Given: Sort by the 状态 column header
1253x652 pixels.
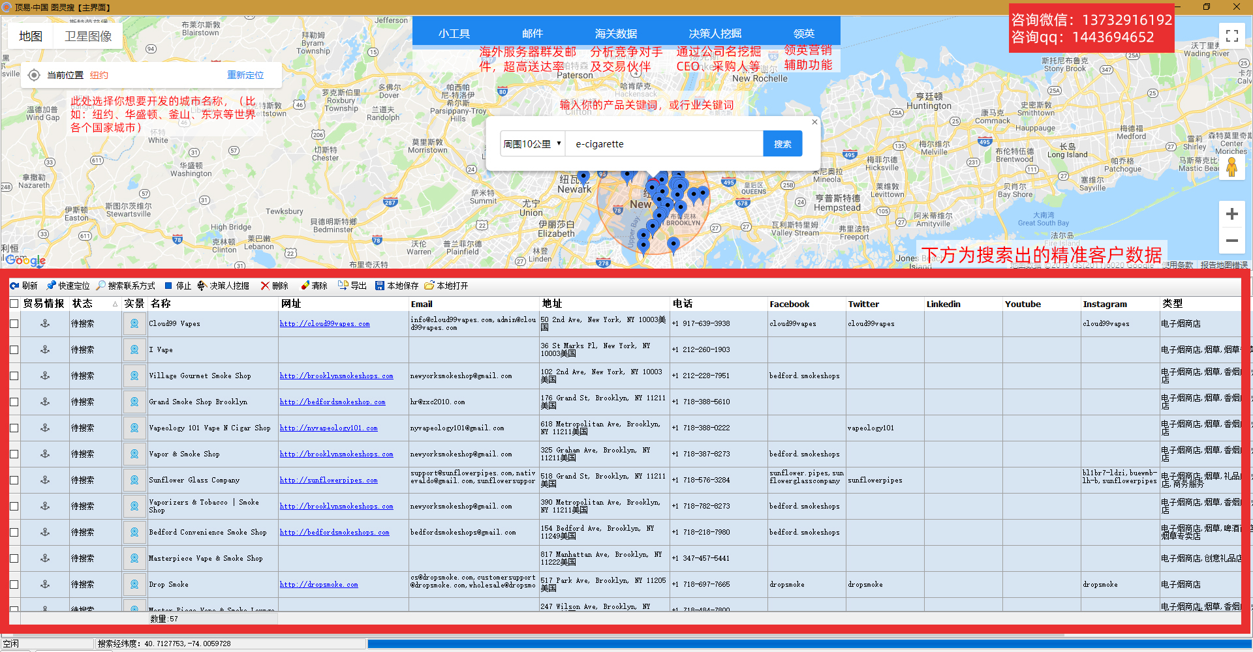Looking at the screenshot, I should tap(95, 304).
